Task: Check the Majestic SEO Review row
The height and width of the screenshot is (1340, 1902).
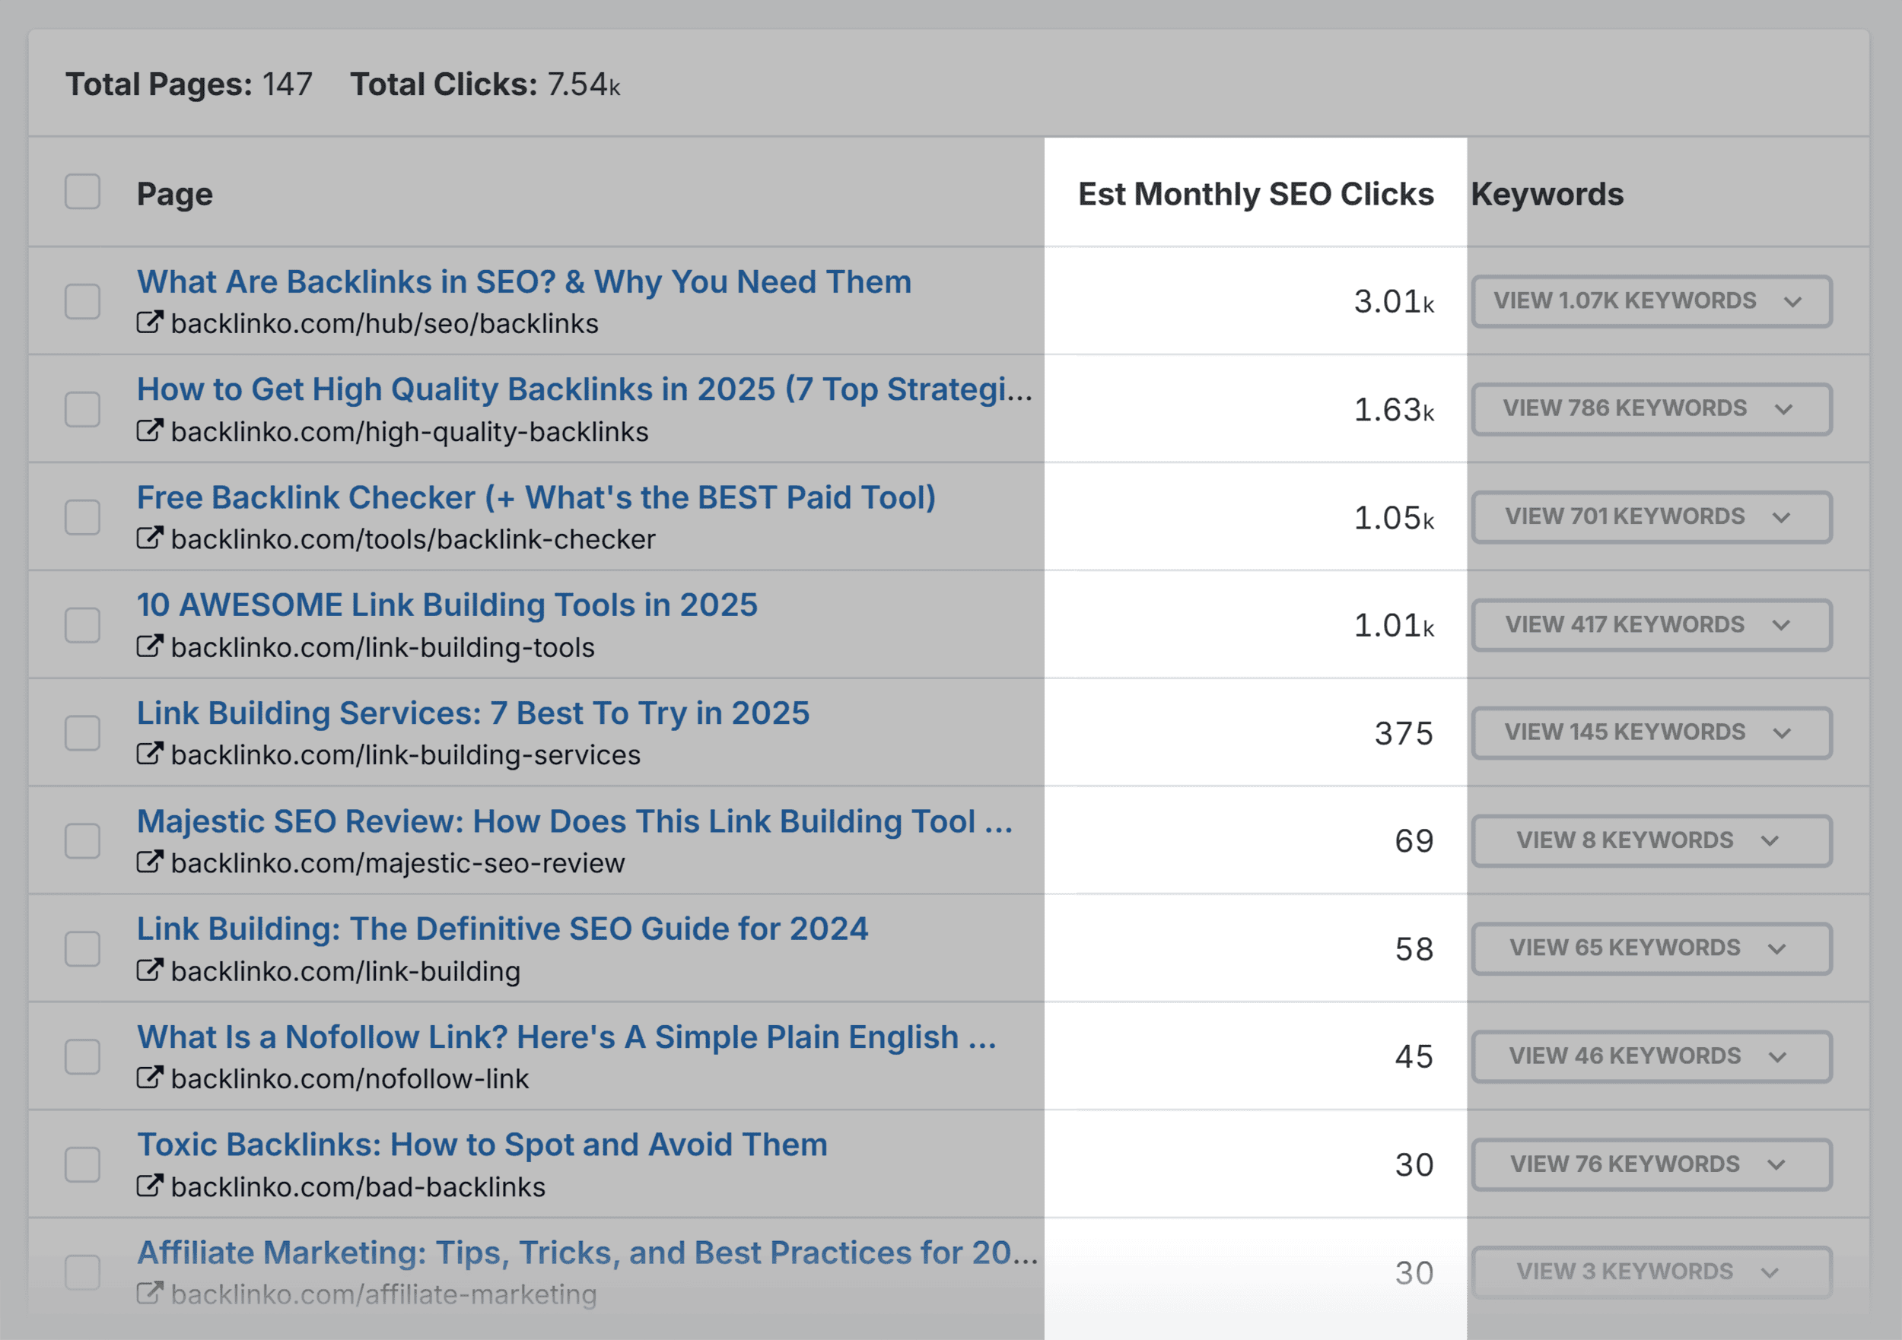Action: pos(83,840)
